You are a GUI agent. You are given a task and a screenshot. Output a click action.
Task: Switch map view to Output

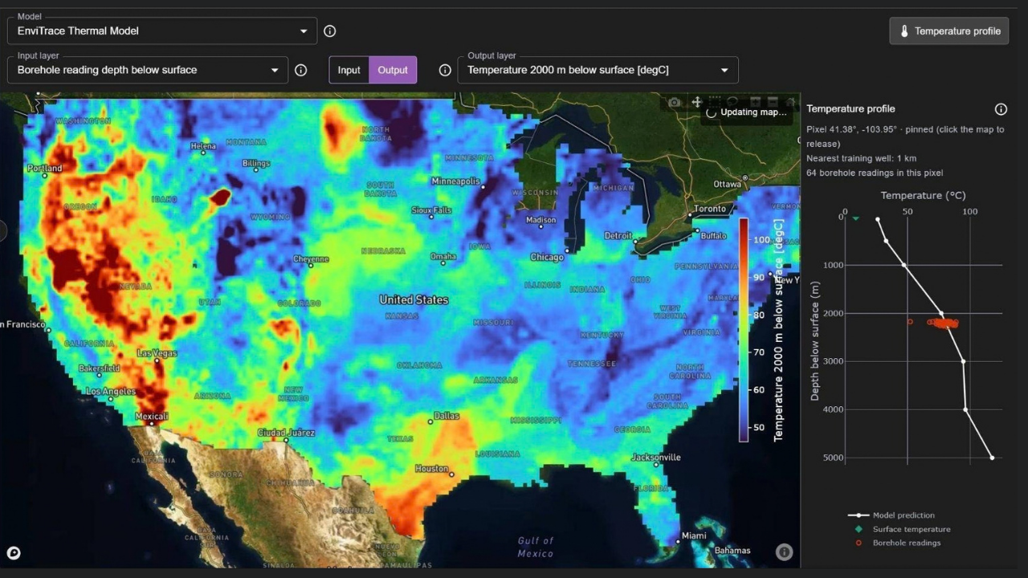[393, 70]
